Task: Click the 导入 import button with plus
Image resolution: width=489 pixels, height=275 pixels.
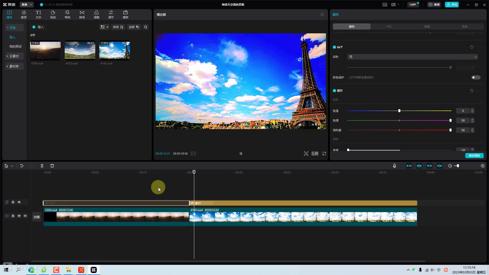Action: [38, 27]
